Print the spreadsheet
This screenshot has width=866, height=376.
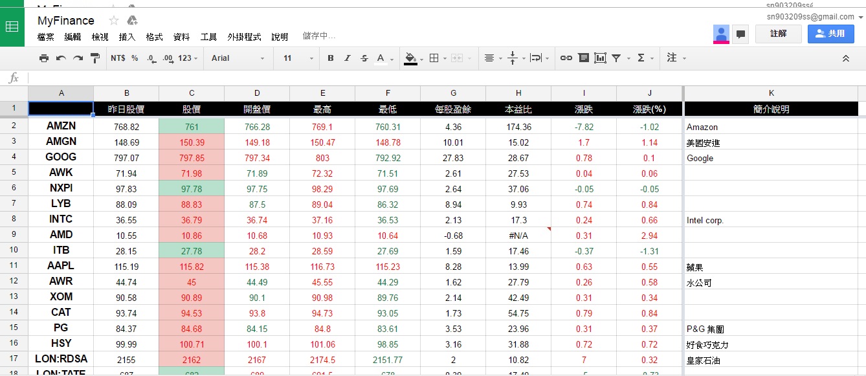pos(44,58)
